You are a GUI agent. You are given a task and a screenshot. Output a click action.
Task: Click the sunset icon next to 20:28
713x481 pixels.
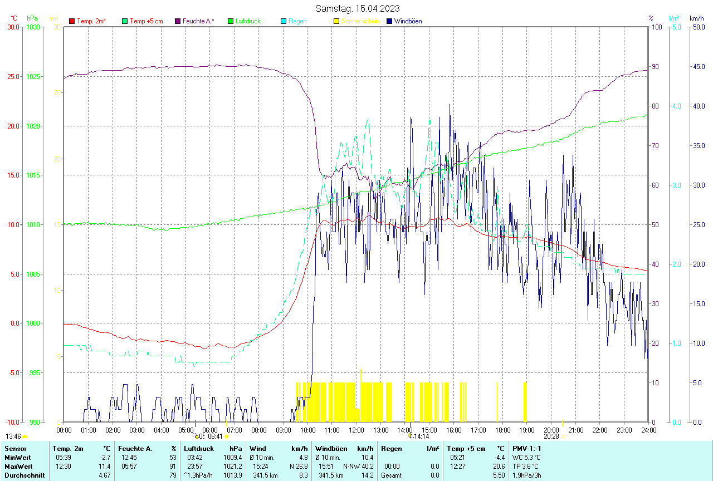tap(562, 437)
